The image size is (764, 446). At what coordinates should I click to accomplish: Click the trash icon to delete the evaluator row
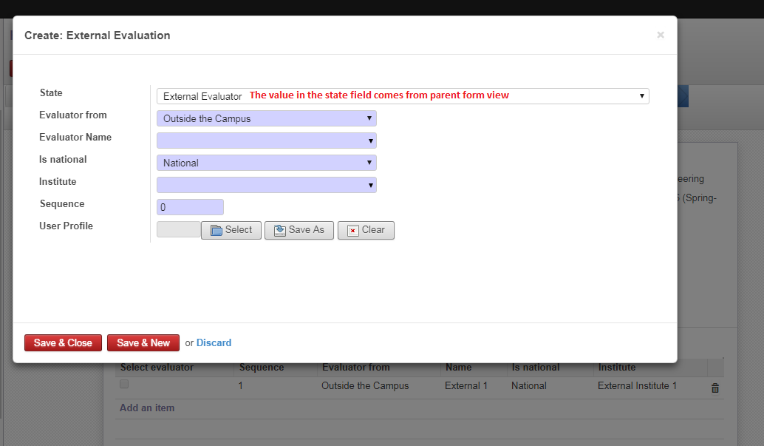click(714, 386)
